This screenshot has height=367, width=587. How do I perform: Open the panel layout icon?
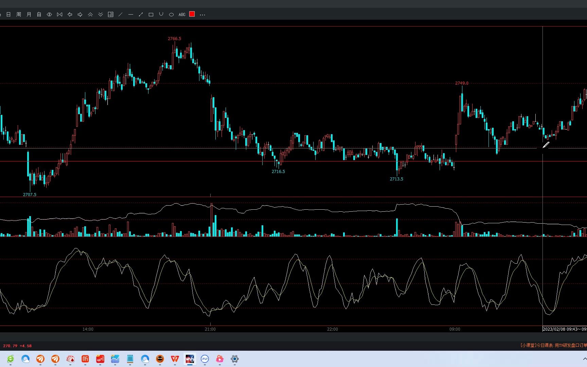[x=110, y=15]
